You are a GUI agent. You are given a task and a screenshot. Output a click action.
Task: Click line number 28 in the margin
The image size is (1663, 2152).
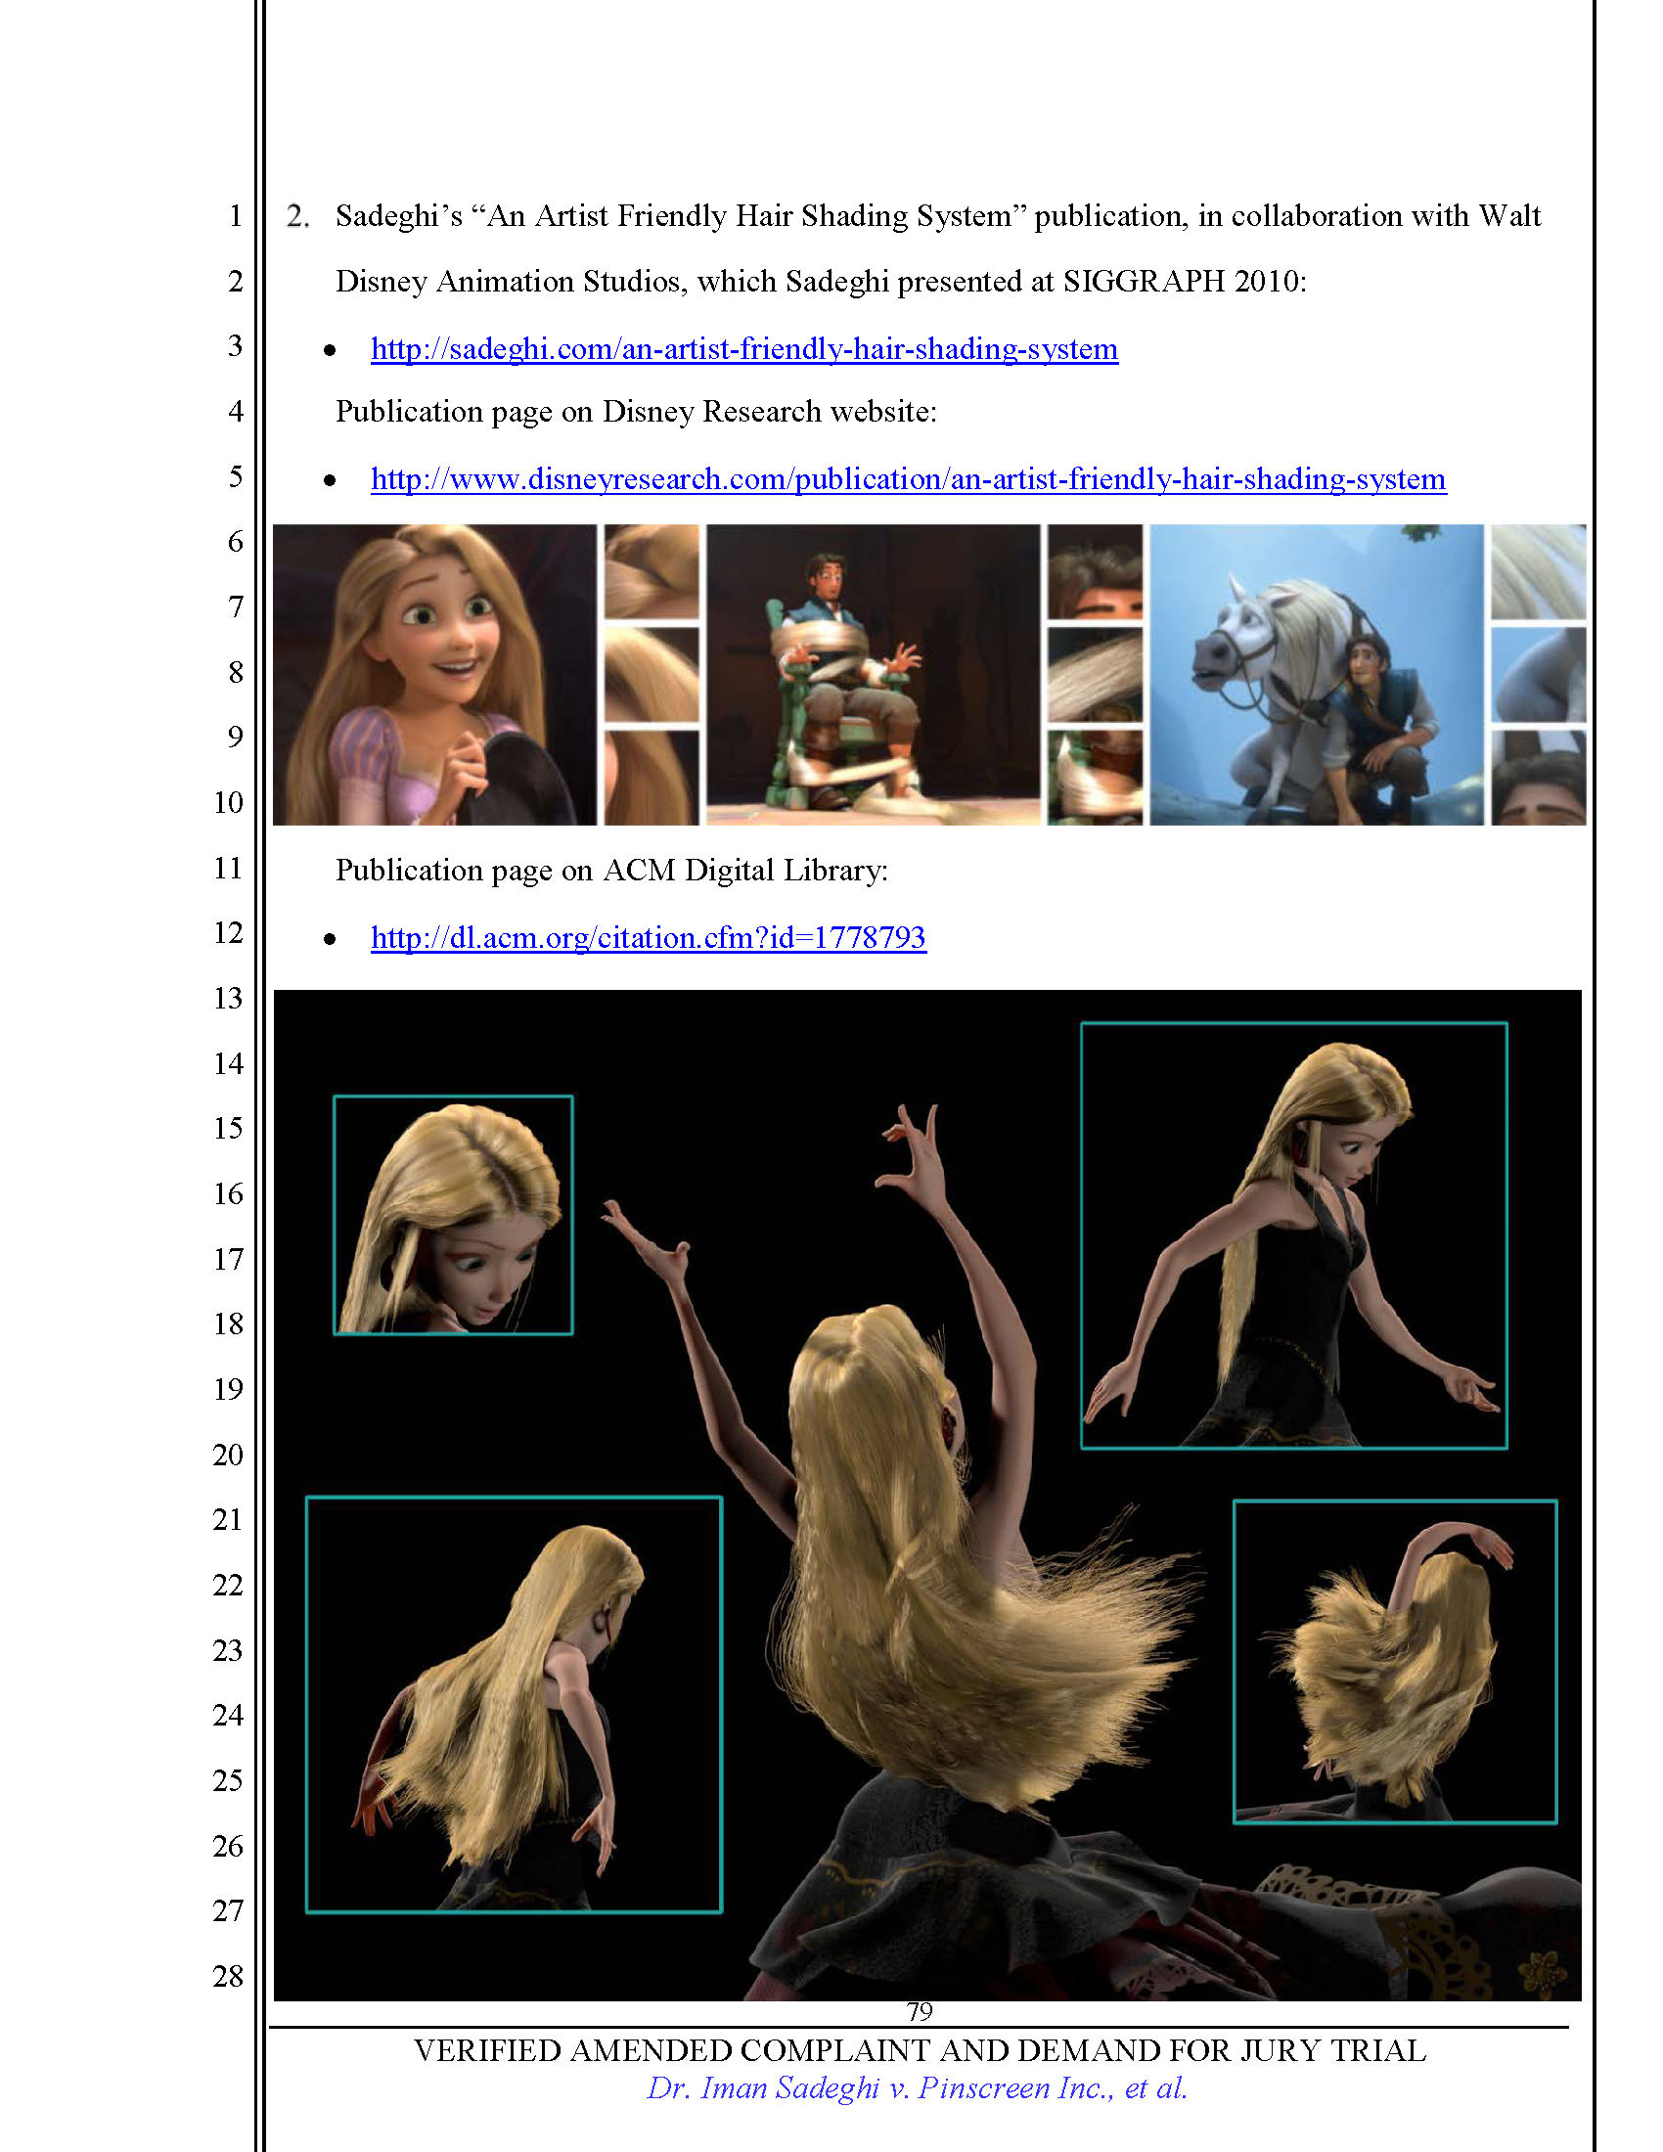click(x=228, y=1976)
